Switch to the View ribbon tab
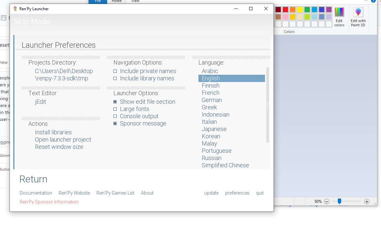Image resolution: width=381 pixels, height=245 pixels. (135, 1)
